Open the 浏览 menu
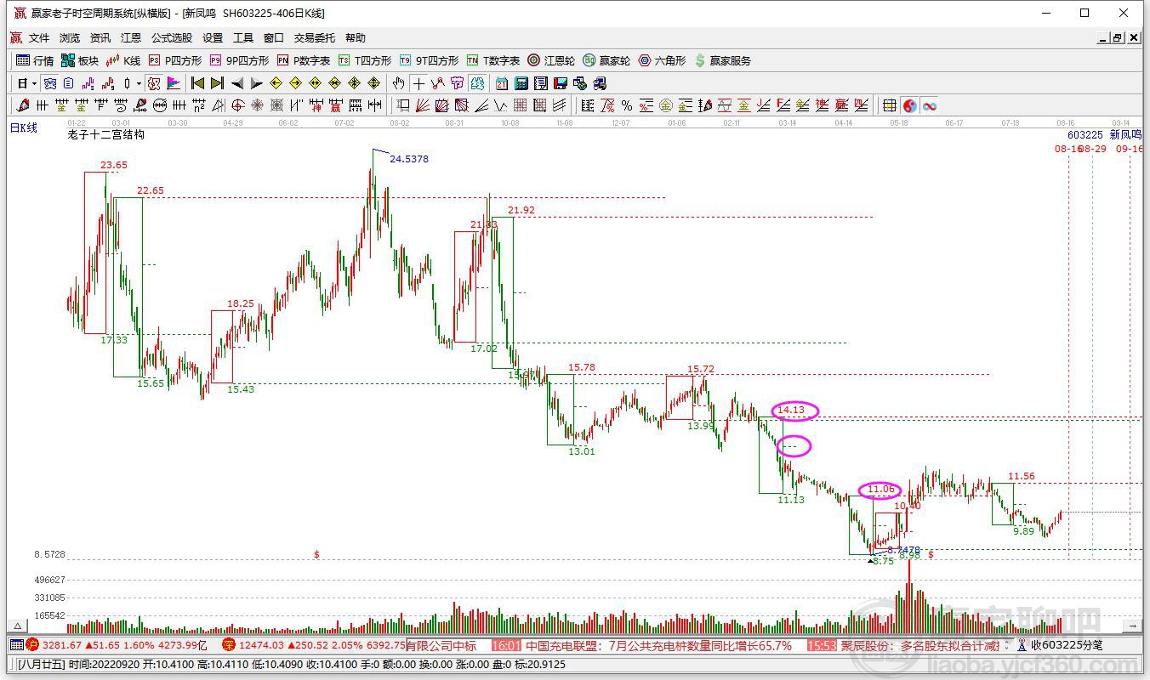Viewport: 1150px width, 680px height. click(x=70, y=38)
